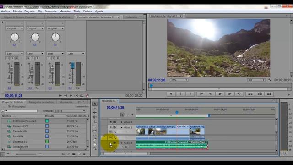Collapse the Video 1 track triangle
The height and width of the screenshot is (165, 293).
pos(121,127)
